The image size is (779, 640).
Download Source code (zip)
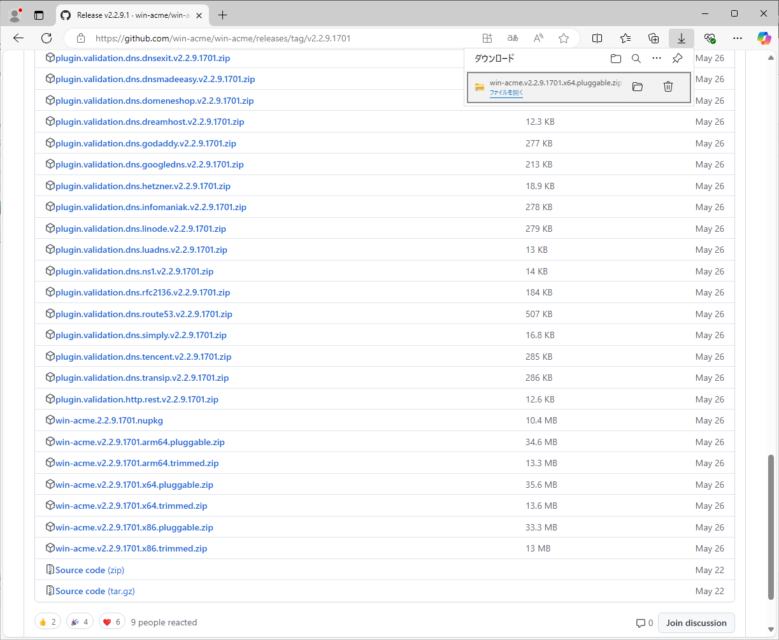tap(90, 570)
